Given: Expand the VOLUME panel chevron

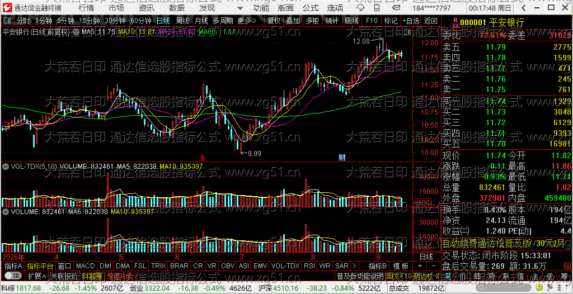Looking at the screenshot, I should click(6, 211).
